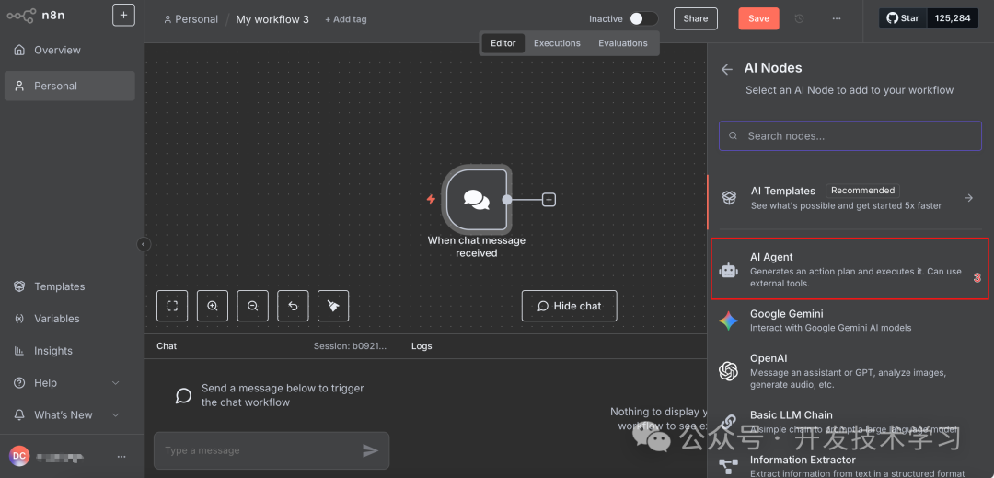This screenshot has height=478, width=994.
Task: Select the chat message trigger node
Action: click(476, 199)
